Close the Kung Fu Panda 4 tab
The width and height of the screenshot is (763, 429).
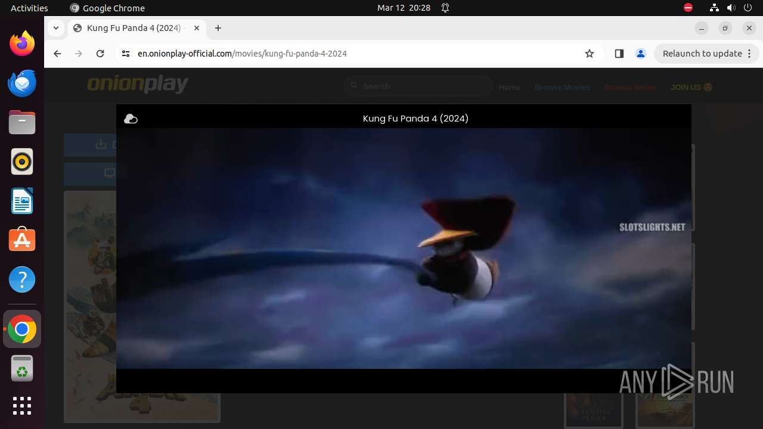[x=197, y=28]
